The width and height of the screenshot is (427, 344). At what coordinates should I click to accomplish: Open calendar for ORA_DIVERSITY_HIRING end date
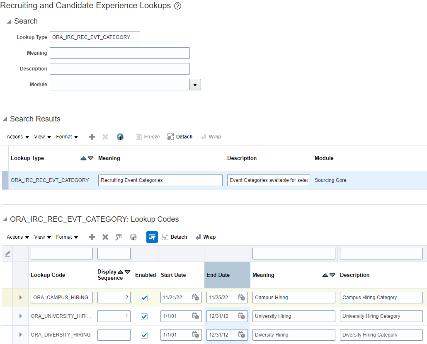click(242, 335)
